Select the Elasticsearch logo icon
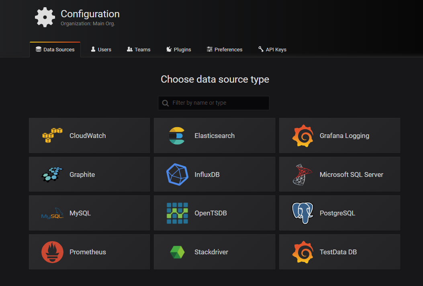The height and width of the screenshot is (286, 423). [177, 136]
